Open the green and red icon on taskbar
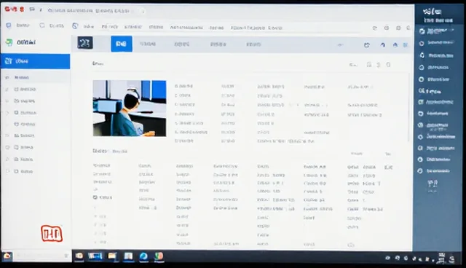Screen dimensions: 466x268 [x=159, y=256]
